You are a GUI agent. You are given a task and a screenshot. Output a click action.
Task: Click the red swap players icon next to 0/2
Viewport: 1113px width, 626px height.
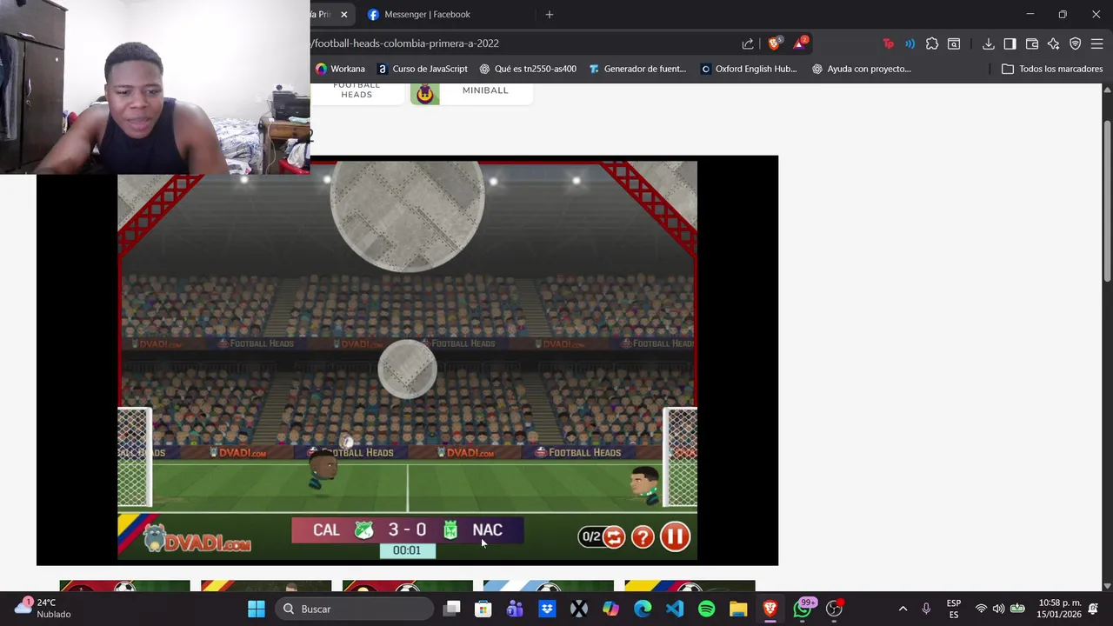tap(614, 537)
